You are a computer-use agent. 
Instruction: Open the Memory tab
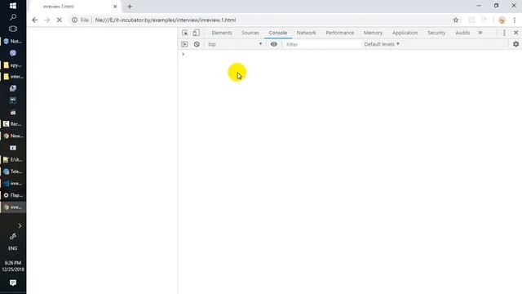pyautogui.click(x=373, y=33)
